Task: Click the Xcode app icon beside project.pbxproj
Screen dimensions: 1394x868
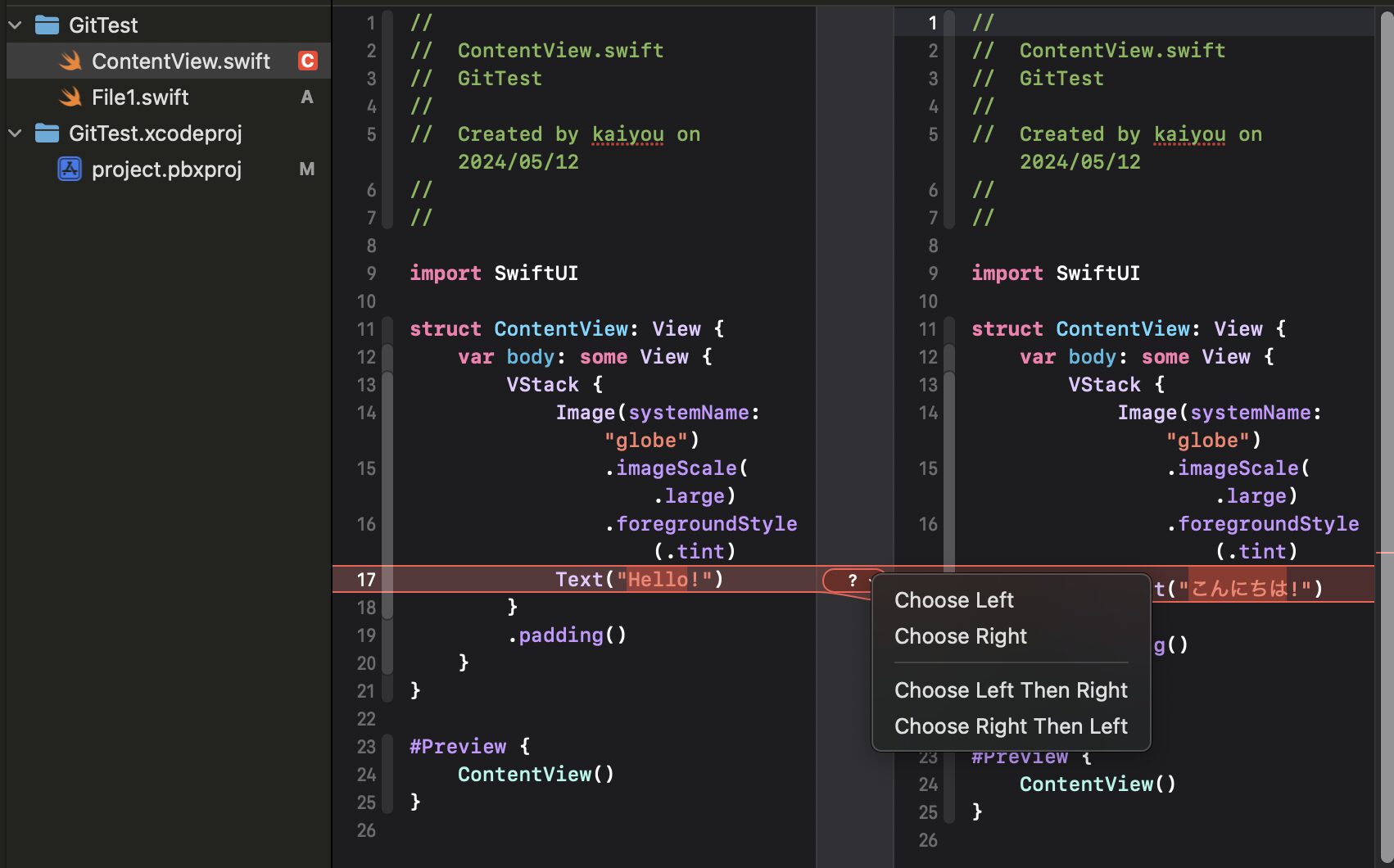Action: coord(70,169)
